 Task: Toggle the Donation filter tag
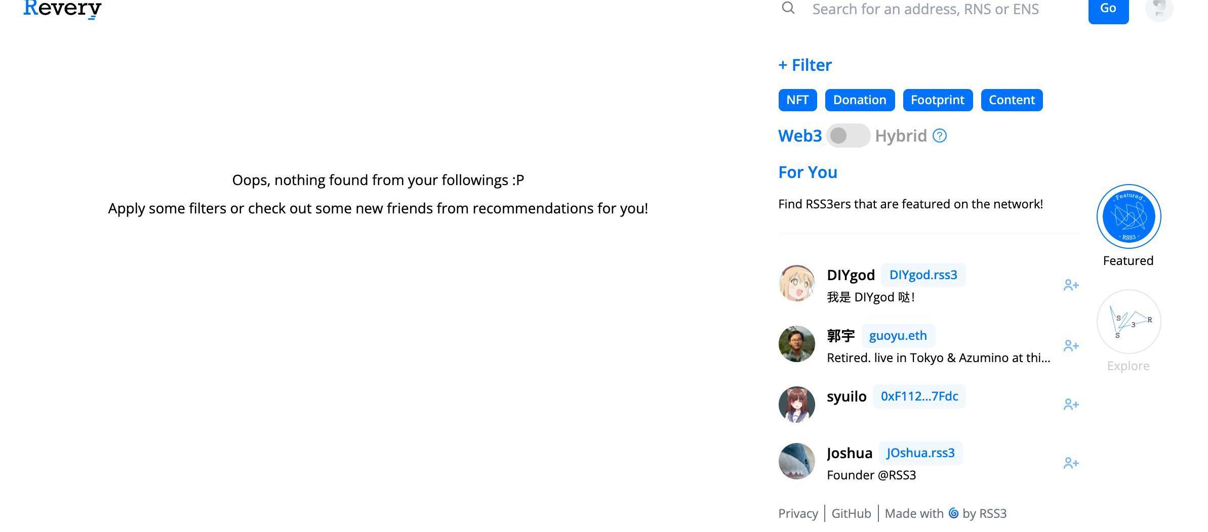pyautogui.click(x=860, y=100)
